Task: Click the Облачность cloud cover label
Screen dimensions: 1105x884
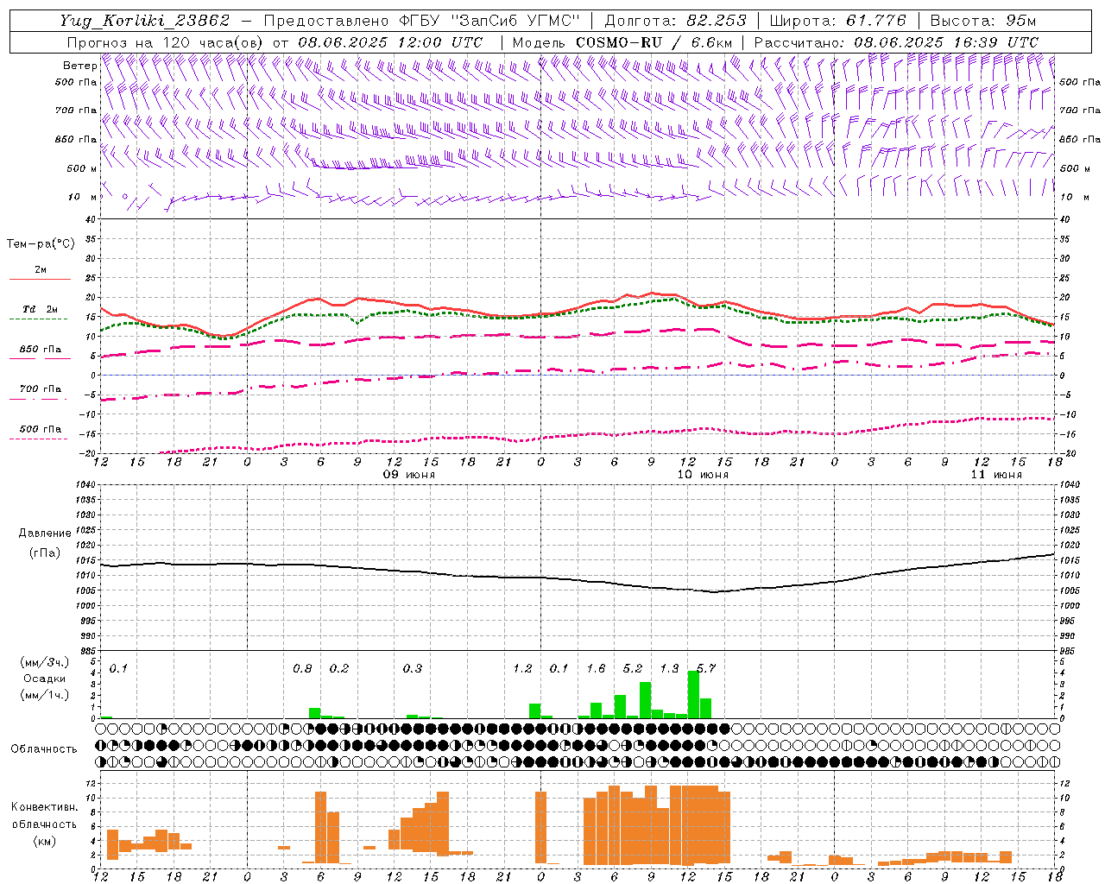Action: click(44, 749)
